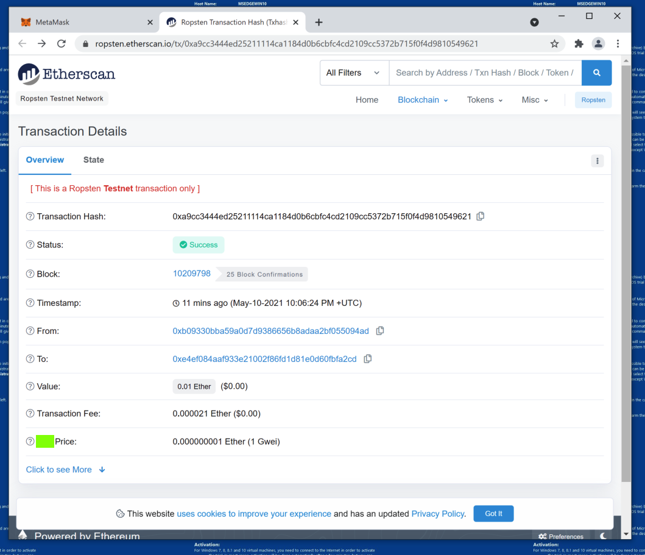Switch to the Overview tab

point(45,160)
